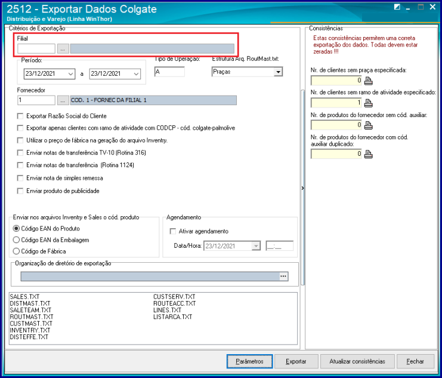Click clients without ramo de atividade count field
Viewport: 442px width, 378px height.
[x=336, y=103]
